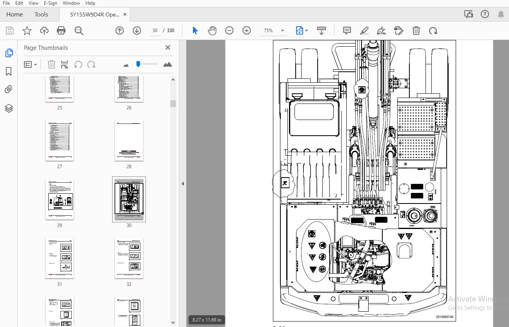
Task: Open the Attachments paperclip panel
Action: (9, 90)
